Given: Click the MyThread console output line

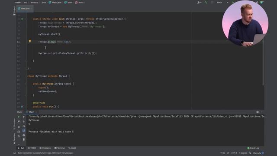Looking at the screenshot, I should click(34, 120).
